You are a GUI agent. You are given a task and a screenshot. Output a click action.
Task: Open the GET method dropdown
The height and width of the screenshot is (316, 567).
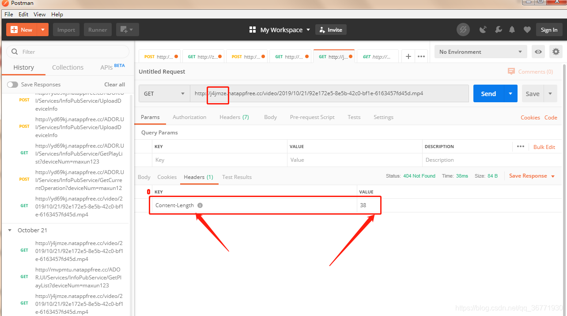(164, 93)
